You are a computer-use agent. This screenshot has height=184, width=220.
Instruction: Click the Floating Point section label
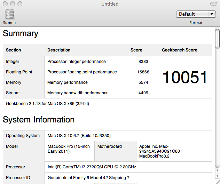click(x=19, y=72)
